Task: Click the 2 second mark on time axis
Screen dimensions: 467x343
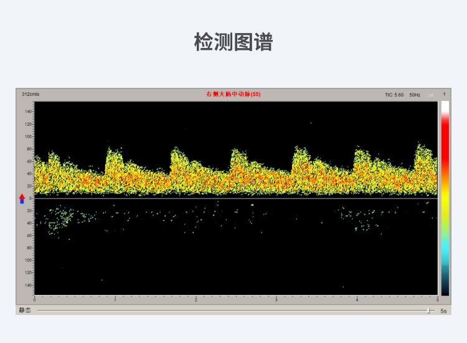Action: tap(196, 299)
